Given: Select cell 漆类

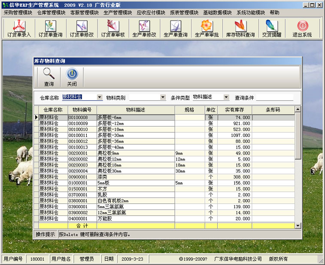Looking at the screenshot, I should pos(136,177).
